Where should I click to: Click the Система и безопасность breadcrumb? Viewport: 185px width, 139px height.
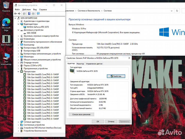[x=89, y=11]
